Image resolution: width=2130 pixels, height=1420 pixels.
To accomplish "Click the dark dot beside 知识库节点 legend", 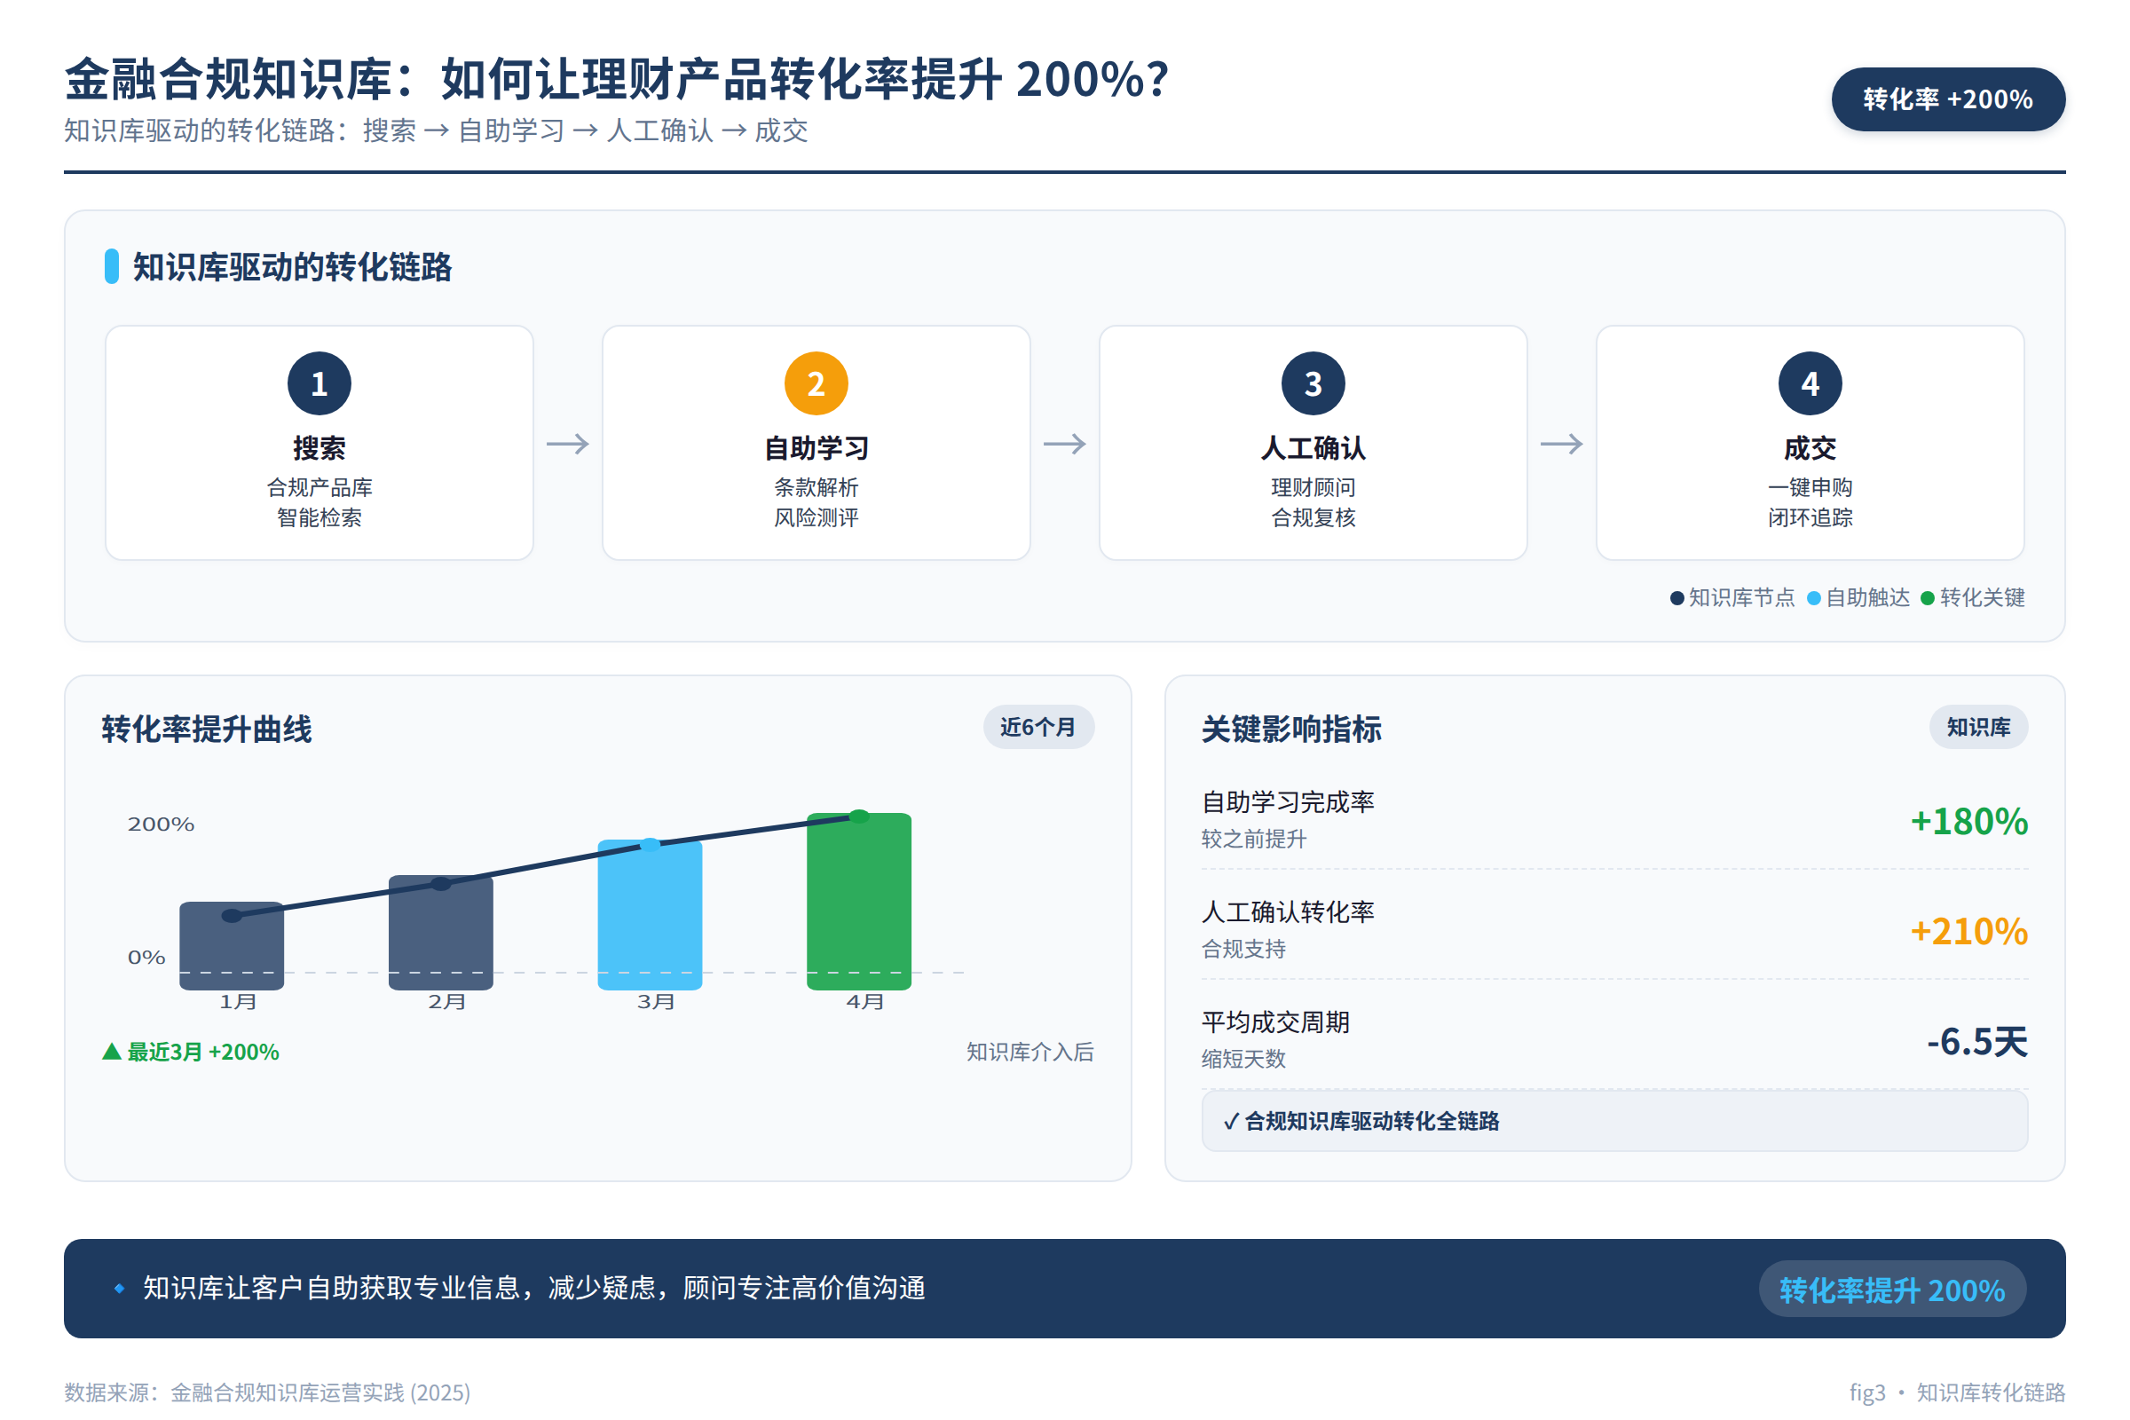I will (x=1677, y=598).
